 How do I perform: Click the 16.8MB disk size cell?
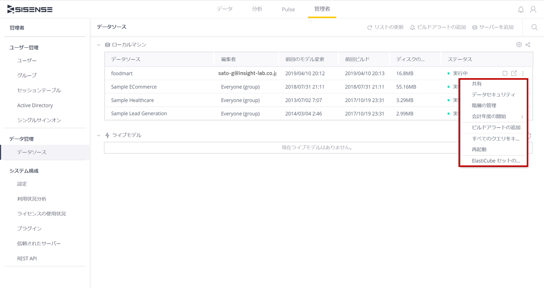coord(405,73)
